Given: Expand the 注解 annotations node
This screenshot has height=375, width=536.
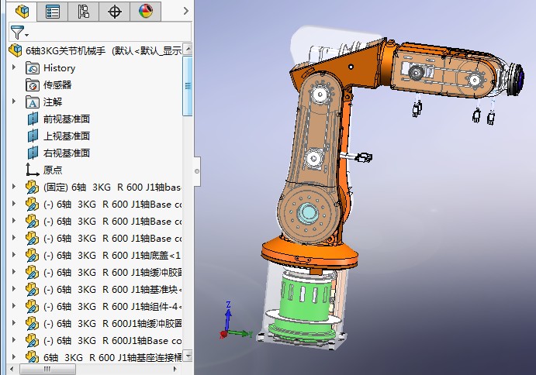Looking at the screenshot, I should click(13, 102).
